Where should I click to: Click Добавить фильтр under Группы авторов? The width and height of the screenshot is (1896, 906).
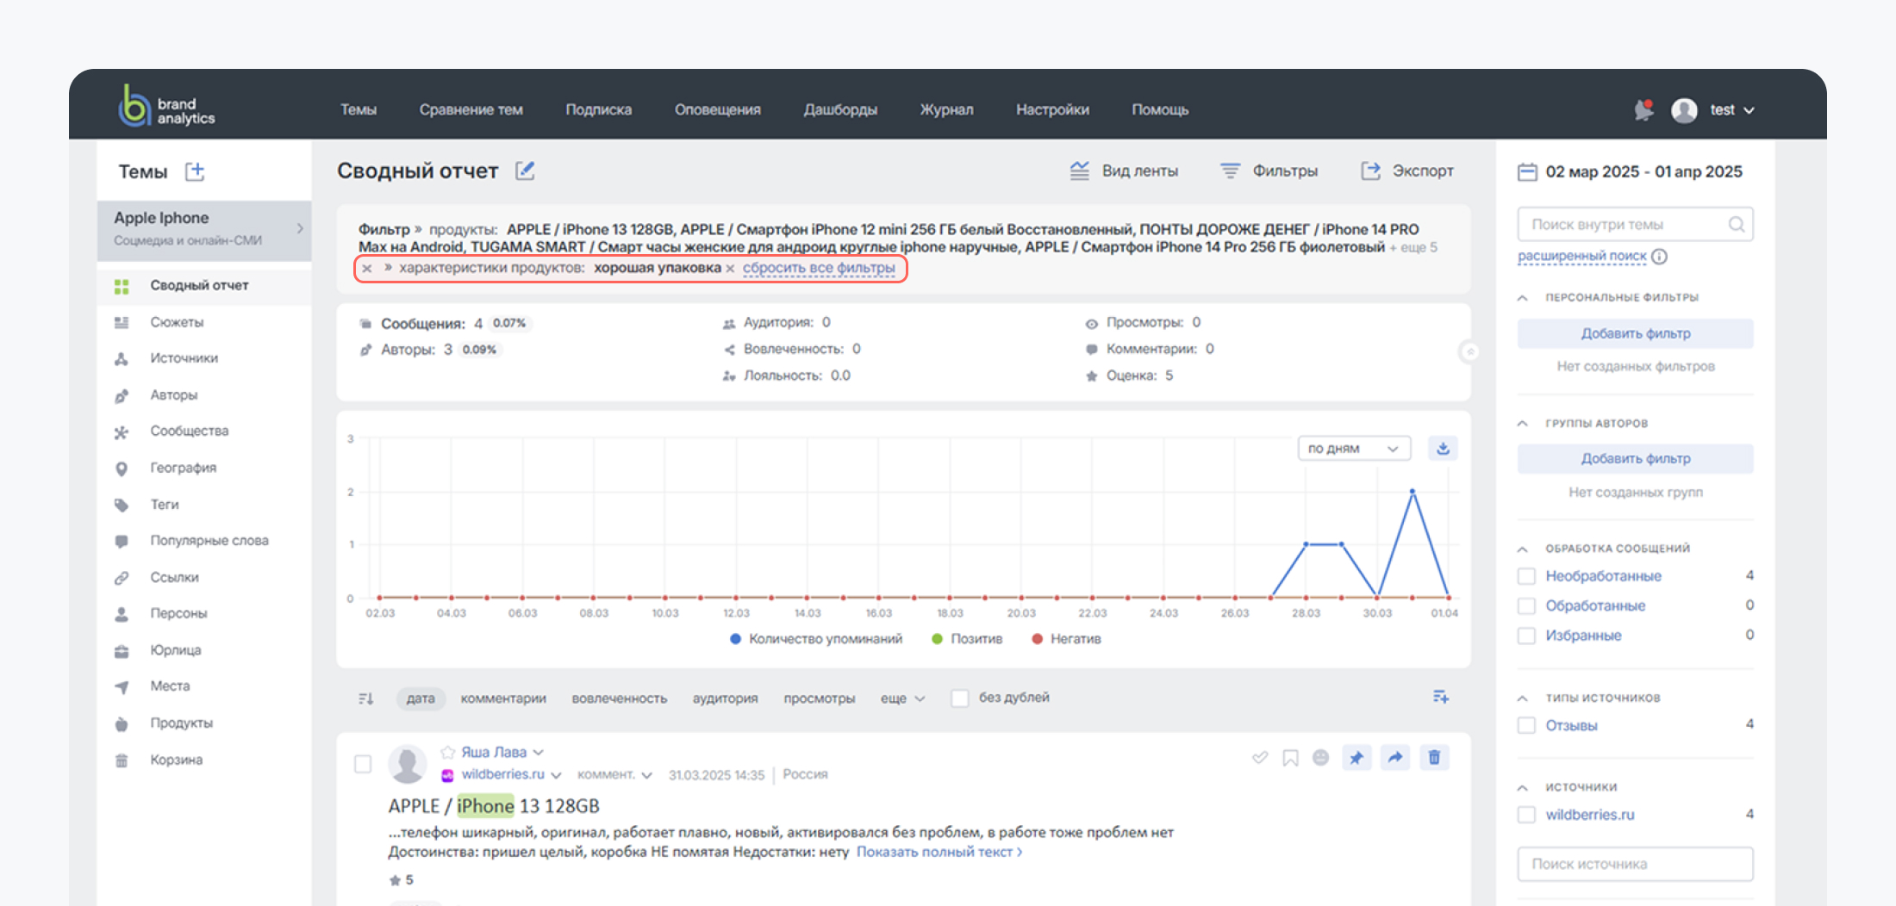(1635, 458)
